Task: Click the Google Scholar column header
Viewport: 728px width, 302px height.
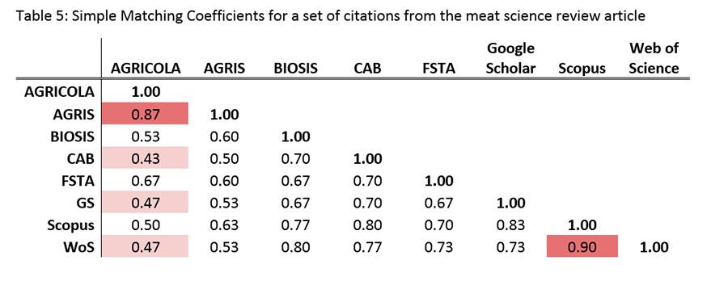Action: tap(510, 58)
